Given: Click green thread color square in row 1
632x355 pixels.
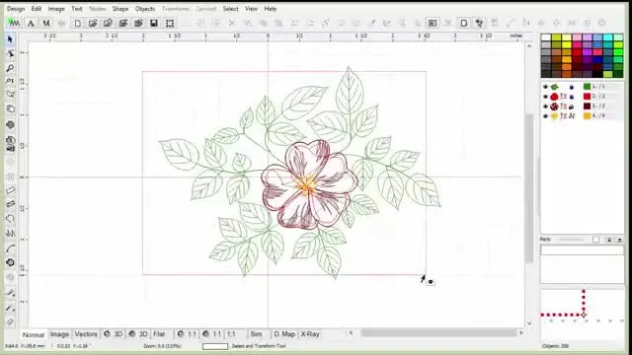Looking at the screenshot, I should (x=587, y=87).
